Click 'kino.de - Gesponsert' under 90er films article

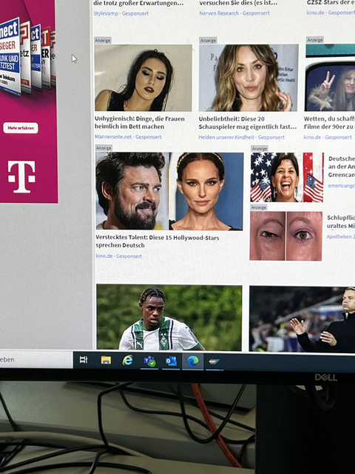(x=328, y=137)
